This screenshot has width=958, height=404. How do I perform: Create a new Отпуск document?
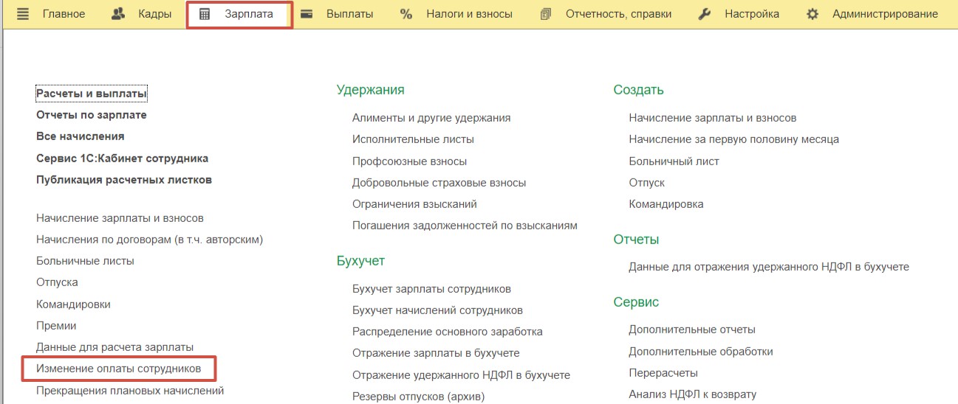click(646, 182)
